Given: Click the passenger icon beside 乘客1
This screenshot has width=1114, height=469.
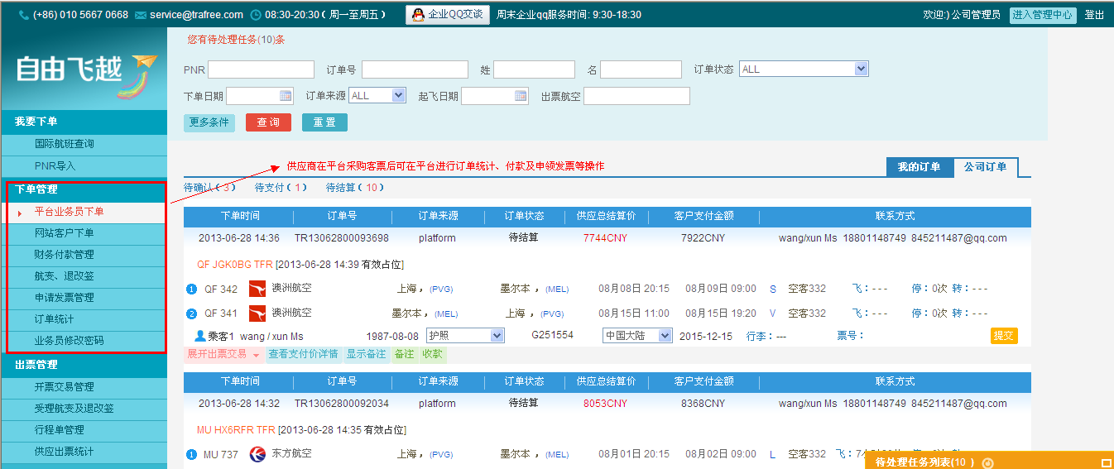Looking at the screenshot, I should [x=199, y=336].
